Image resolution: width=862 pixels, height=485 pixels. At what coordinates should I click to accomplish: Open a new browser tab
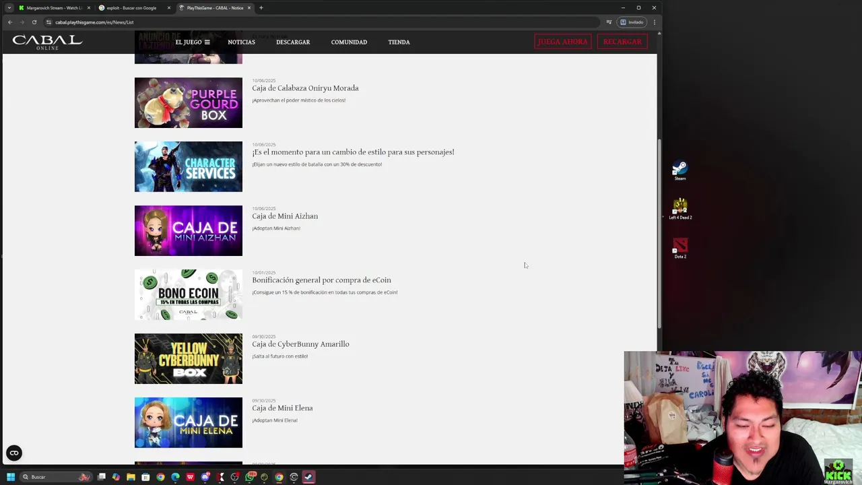(x=261, y=8)
